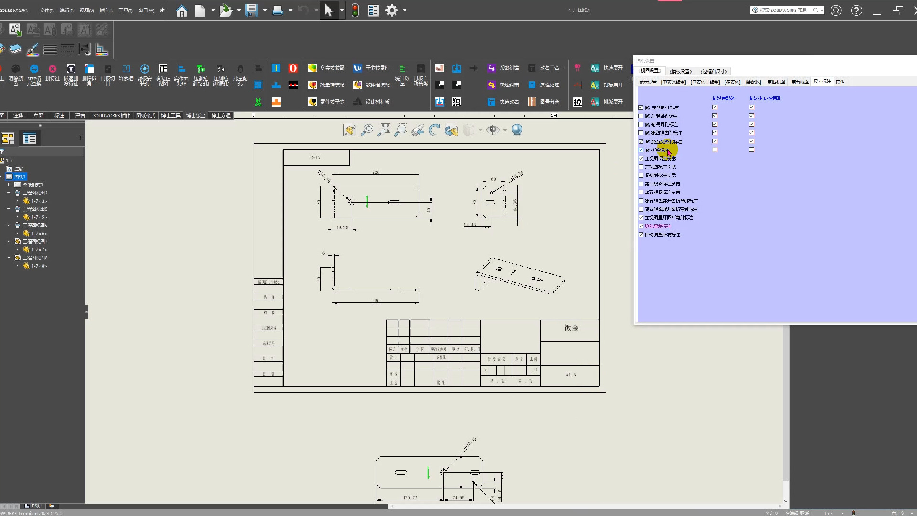
Task: Open the 模板设置 tab
Action: [x=680, y=71]
